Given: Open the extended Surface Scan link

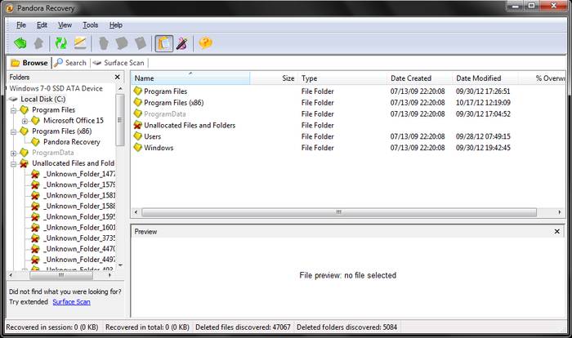Looking at the screenshot, I should pyautogui.click(x=72, y=302).
